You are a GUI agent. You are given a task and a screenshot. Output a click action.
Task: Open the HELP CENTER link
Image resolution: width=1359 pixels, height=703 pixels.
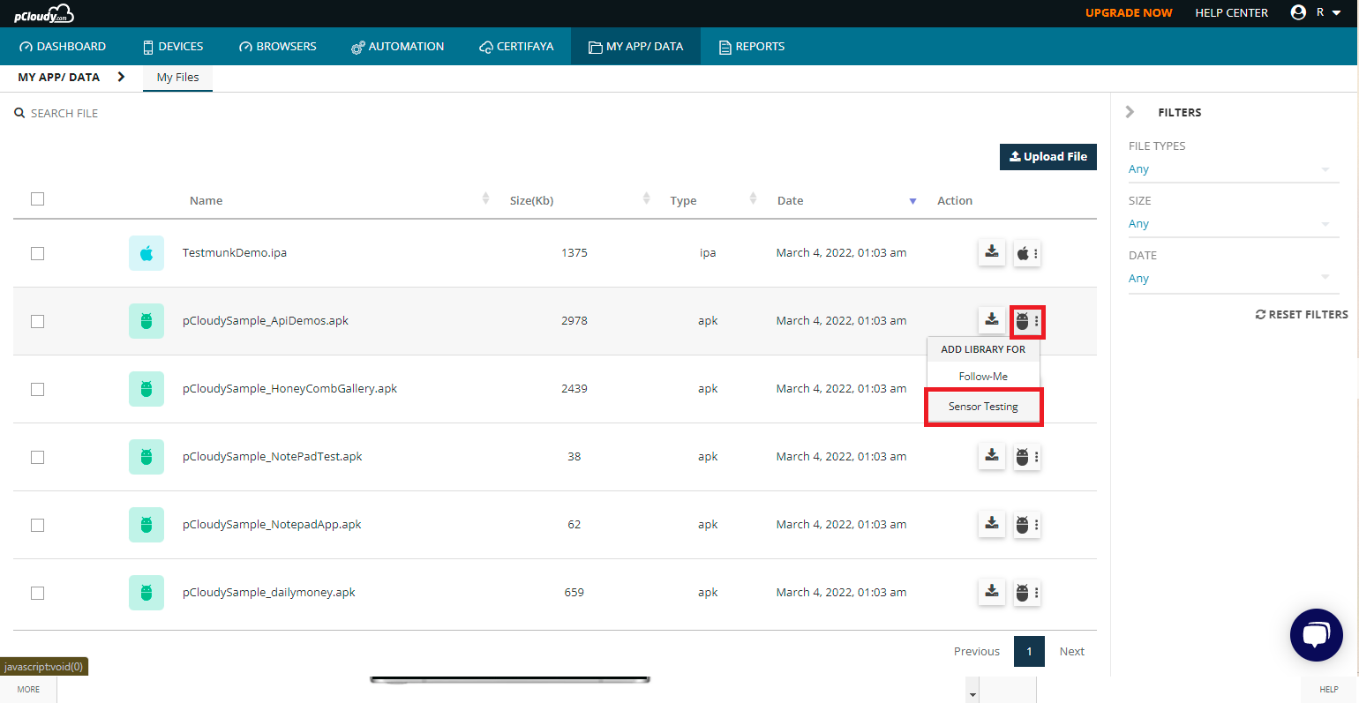(x=1231, y=12)
